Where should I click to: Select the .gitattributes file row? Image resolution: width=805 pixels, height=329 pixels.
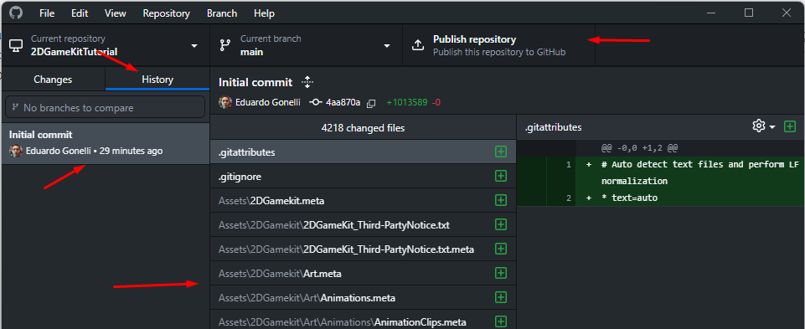pos(363,152)
